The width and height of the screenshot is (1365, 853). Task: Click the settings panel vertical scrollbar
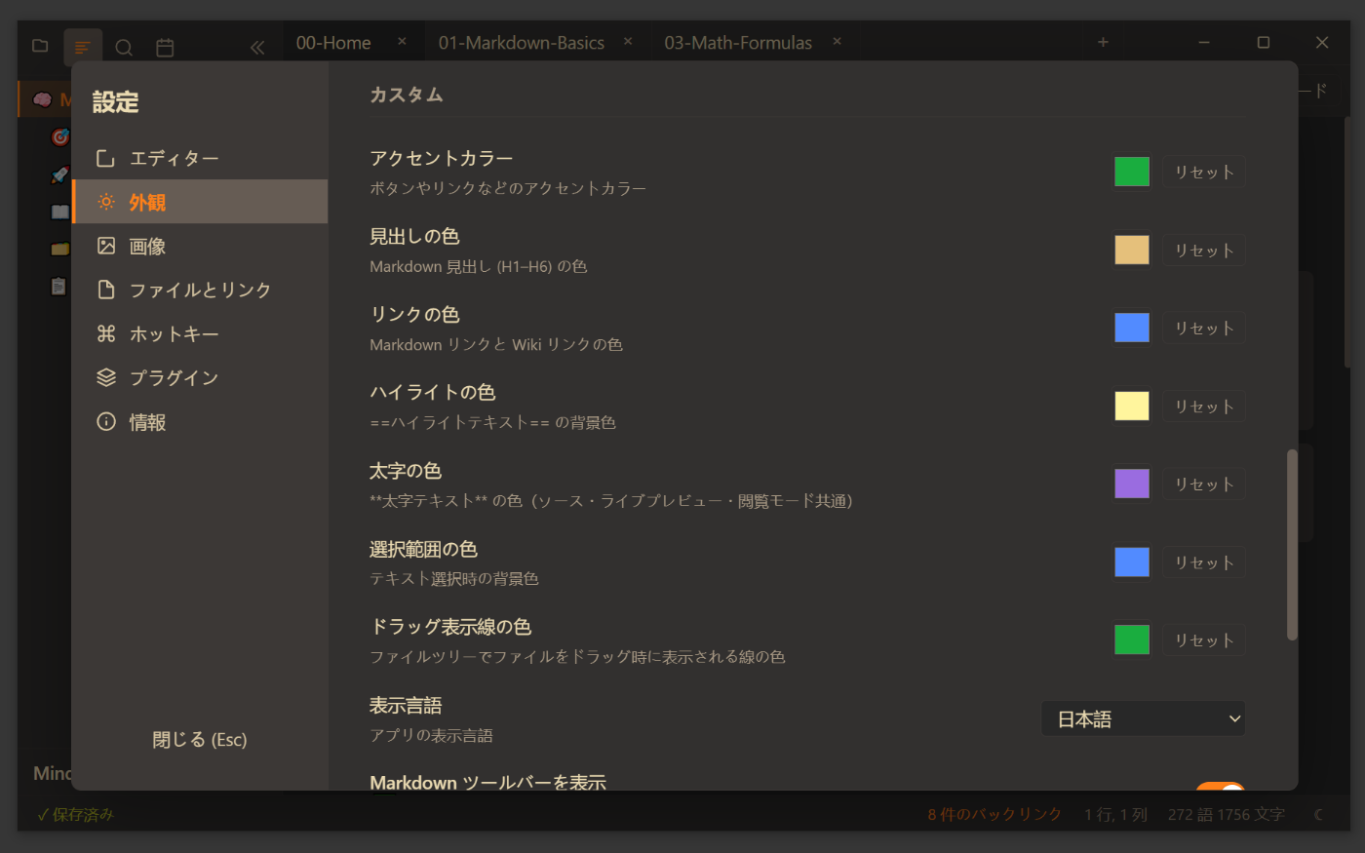(x=1292, y=544)
